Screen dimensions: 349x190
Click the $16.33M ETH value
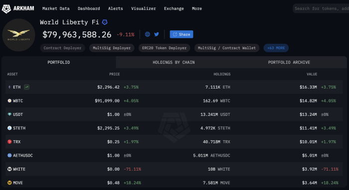click(x=308, y=87)
